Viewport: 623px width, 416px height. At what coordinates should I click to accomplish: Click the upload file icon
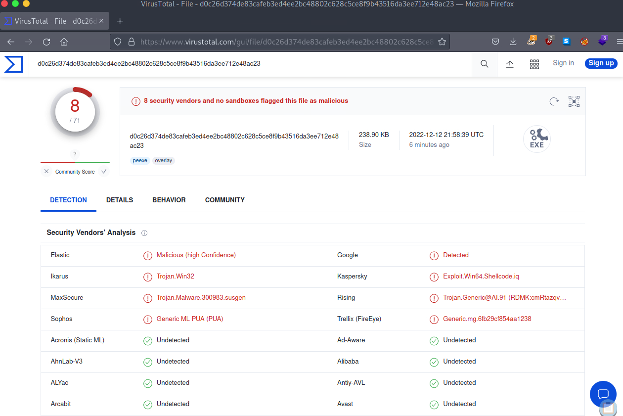coord(510,64)
